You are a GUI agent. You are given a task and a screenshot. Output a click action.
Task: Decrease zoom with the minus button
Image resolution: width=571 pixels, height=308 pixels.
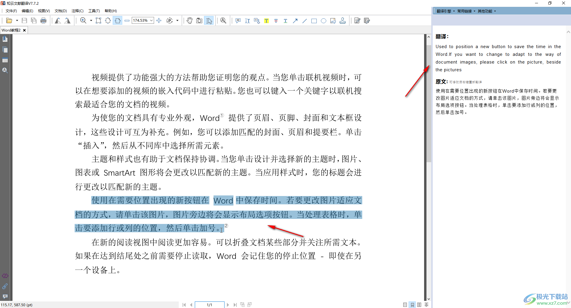[x=127, y=20]
